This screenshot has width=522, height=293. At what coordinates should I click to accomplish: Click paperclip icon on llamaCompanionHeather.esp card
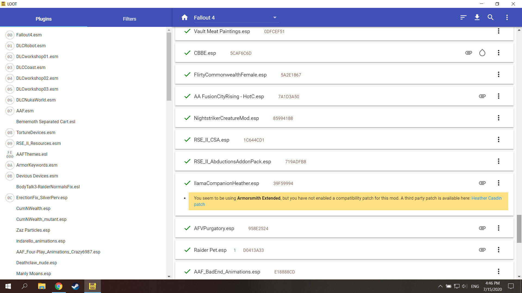coord(482,183)
